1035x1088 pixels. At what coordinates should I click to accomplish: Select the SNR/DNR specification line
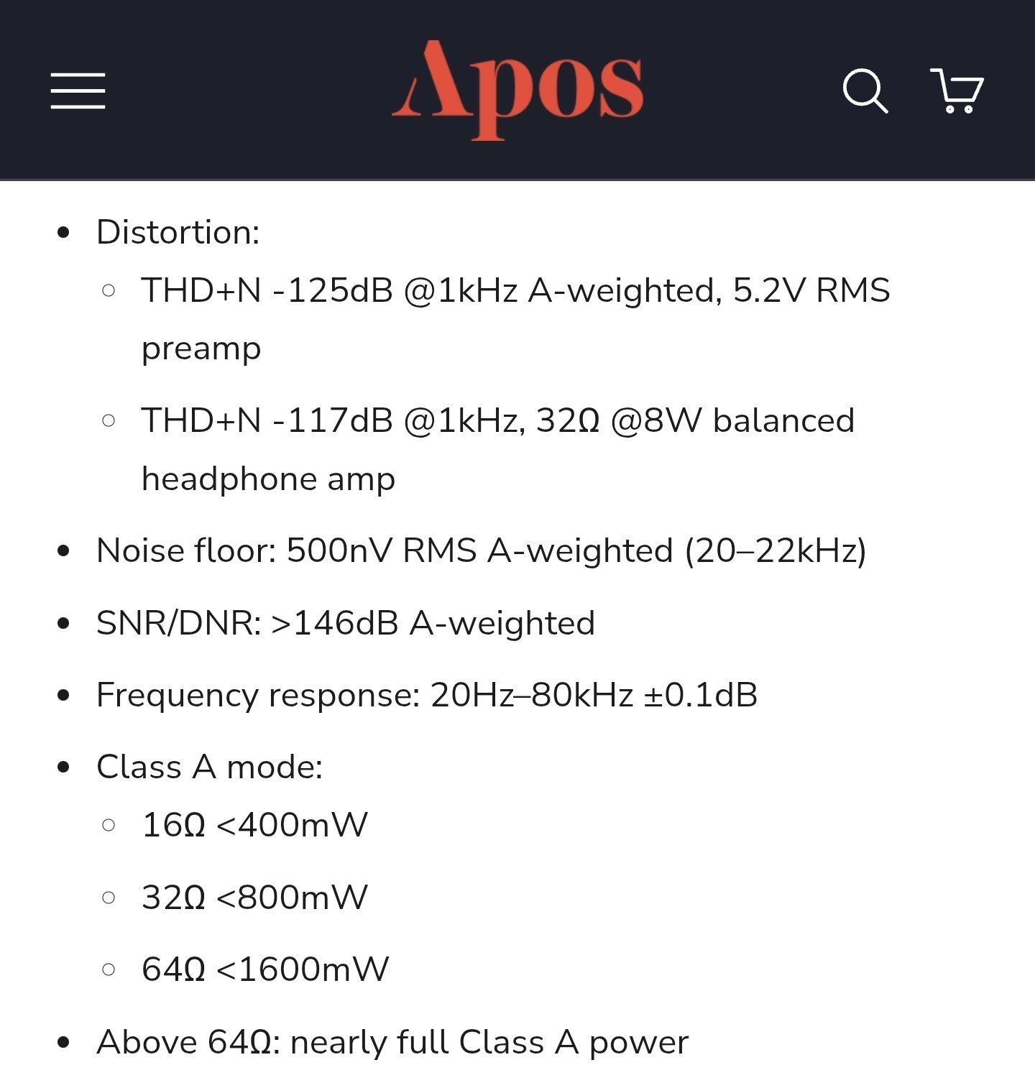click(345, 623)
